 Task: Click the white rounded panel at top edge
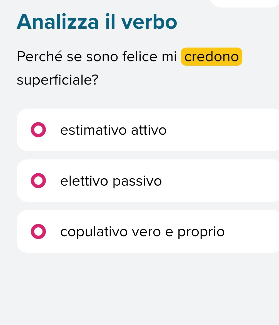[x=245, y=3]
